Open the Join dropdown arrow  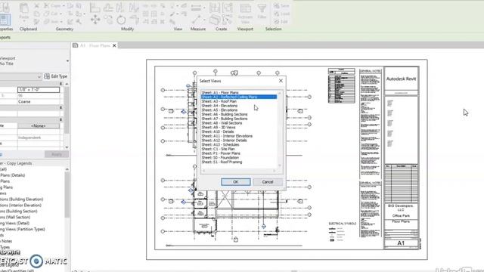pyautogui.click(x=61, y=22)
